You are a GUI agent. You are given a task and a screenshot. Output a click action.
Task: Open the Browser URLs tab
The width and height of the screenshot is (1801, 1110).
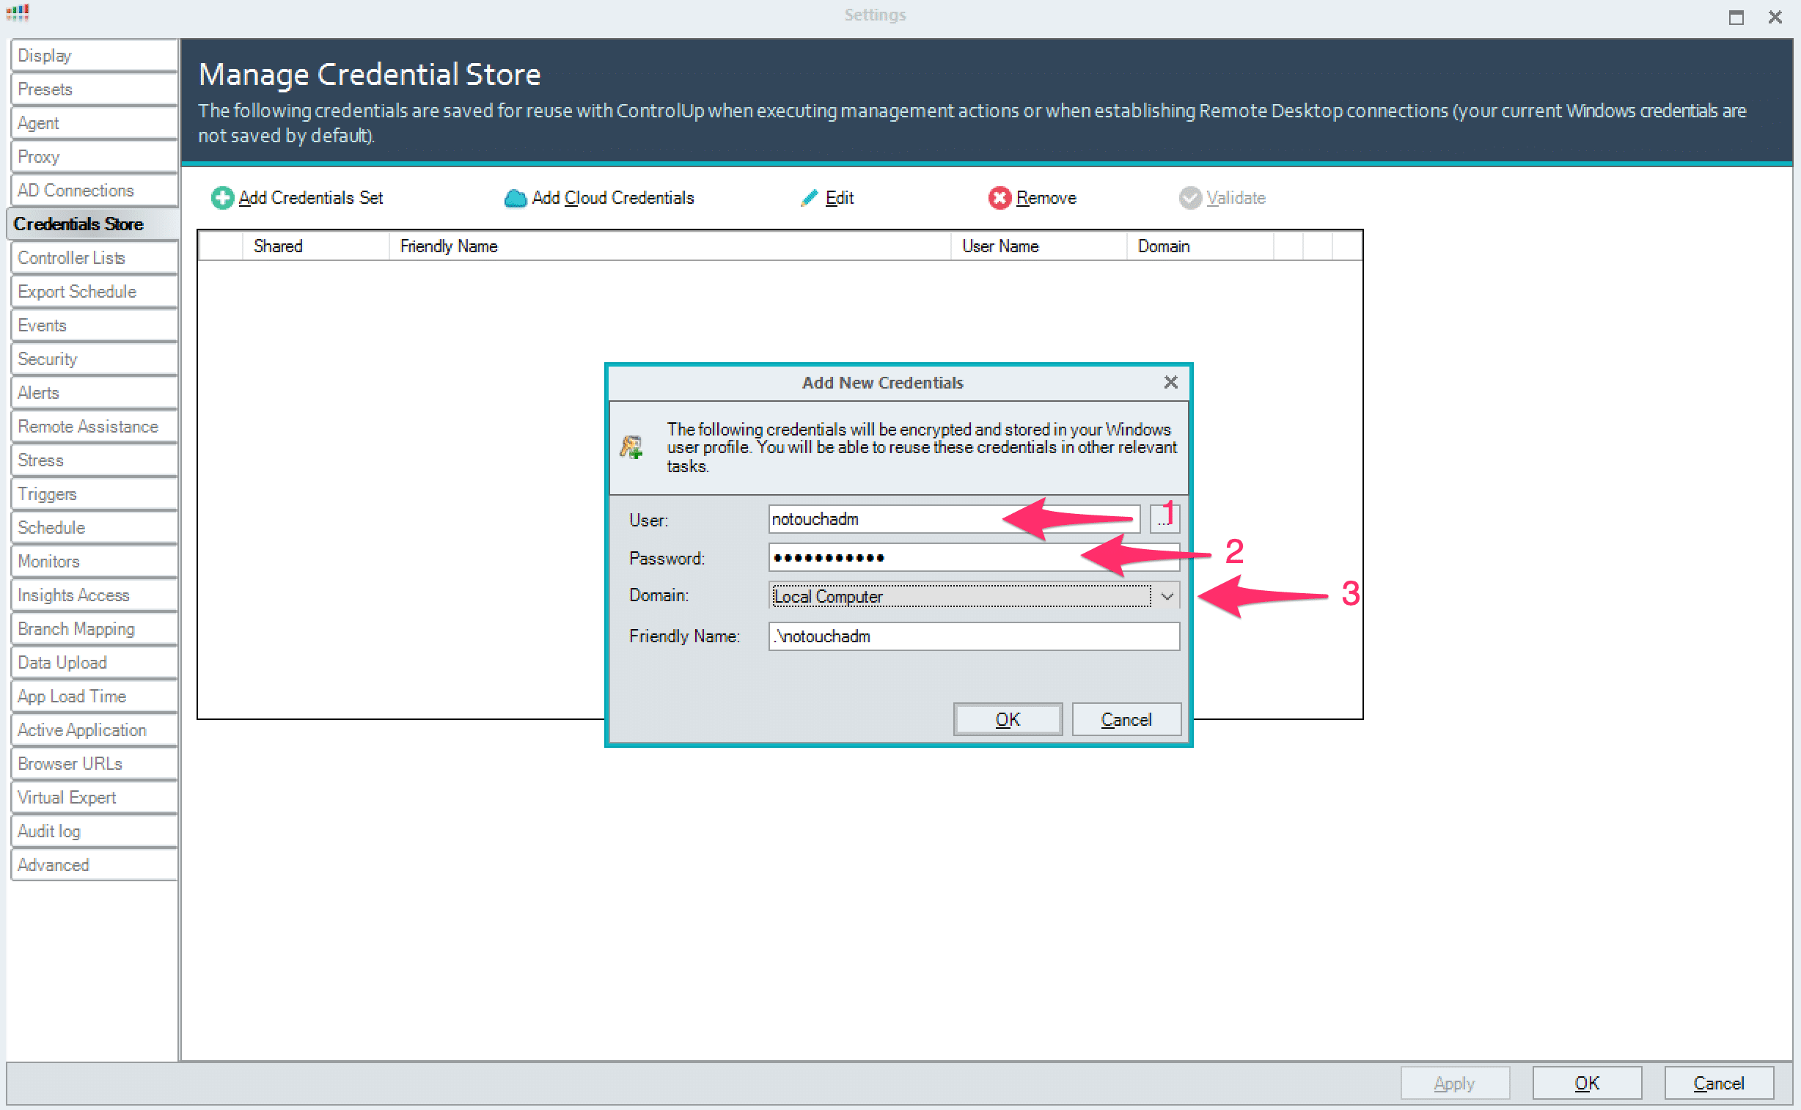coord(94,764)
